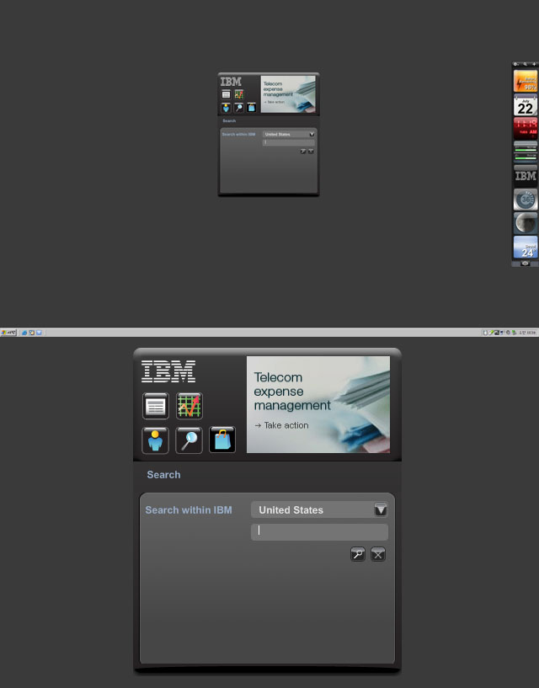
Task: Open the stock chart icon in large IBM widget
Action: coord(189,406)
